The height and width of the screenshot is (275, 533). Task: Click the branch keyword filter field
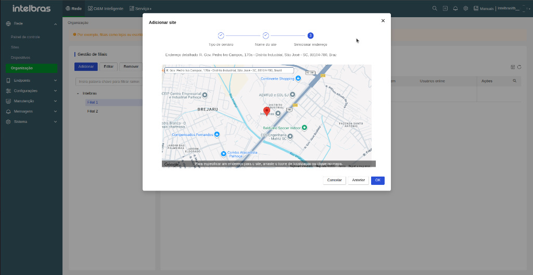(x=109, y=82)
